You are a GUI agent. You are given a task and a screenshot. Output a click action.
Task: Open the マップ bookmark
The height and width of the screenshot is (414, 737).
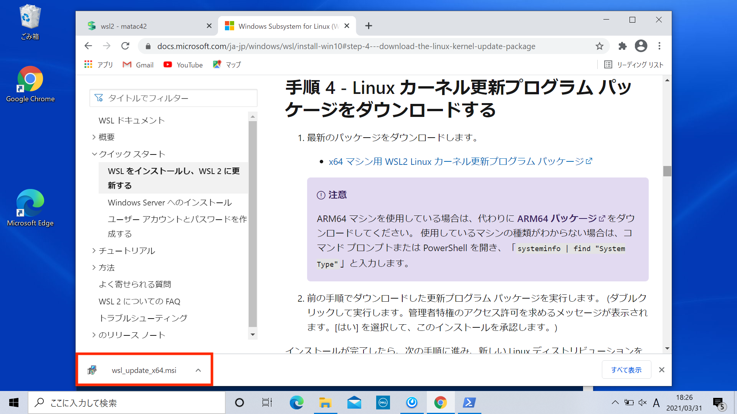tap(227, 65)
